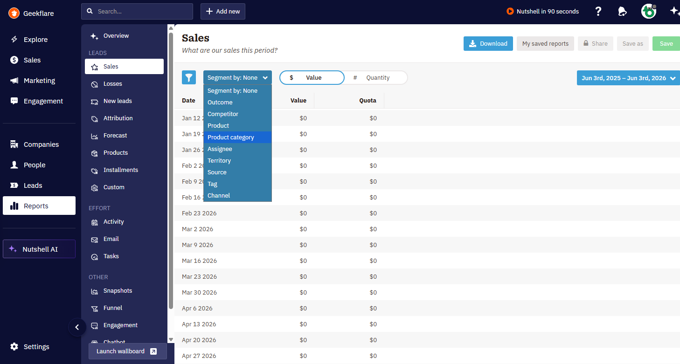
Task: Open Activity report
Action: [124, 222]
